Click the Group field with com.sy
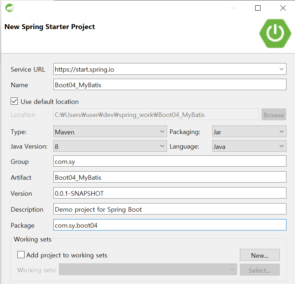Screen dimensions: 295x284 coord(170,161)
